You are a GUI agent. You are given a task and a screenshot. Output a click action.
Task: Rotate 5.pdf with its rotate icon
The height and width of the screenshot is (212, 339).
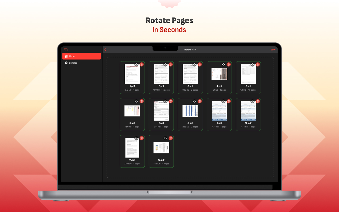coord(252,64)
